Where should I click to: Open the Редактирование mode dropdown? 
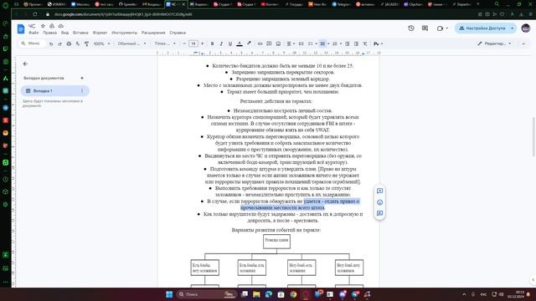(x=494, y=43)
